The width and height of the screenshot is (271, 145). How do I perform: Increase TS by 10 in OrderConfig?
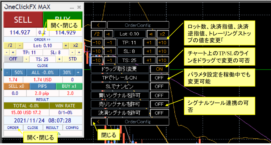tap(162, 60)
